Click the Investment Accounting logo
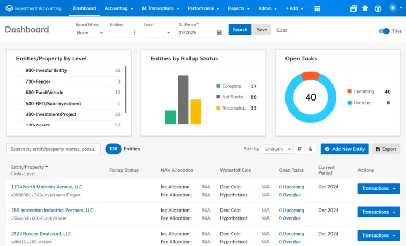The height and width of the screenshot is (246, 406). [x=33, y=8]
